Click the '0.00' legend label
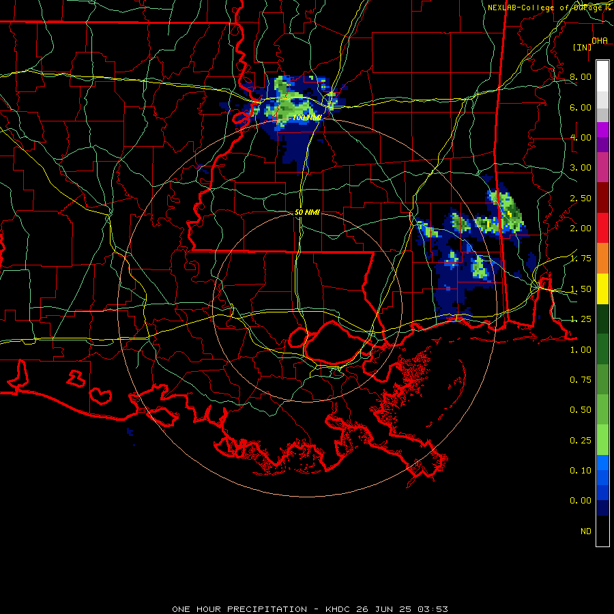Screen dimensions: 614x614 click(581, 501)
